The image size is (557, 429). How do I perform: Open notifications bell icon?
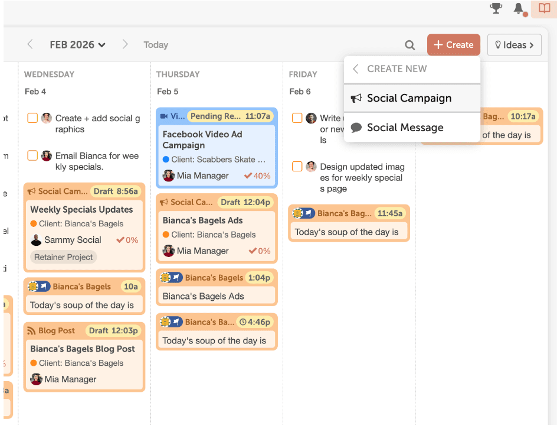tap(519, 8)
